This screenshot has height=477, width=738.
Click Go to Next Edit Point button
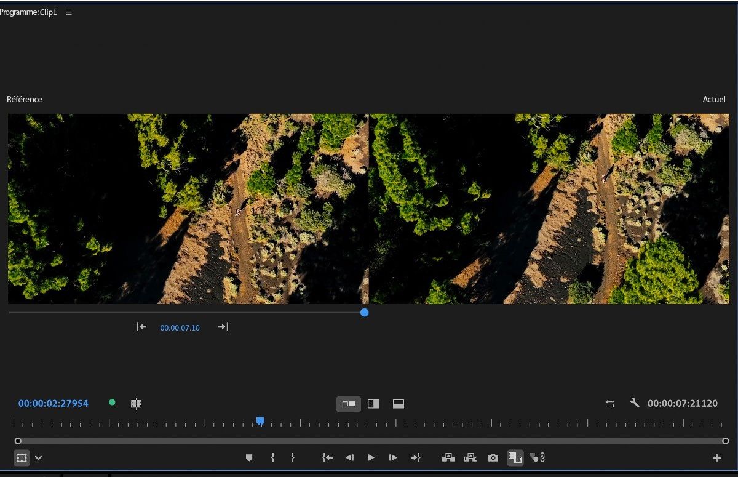416,457
